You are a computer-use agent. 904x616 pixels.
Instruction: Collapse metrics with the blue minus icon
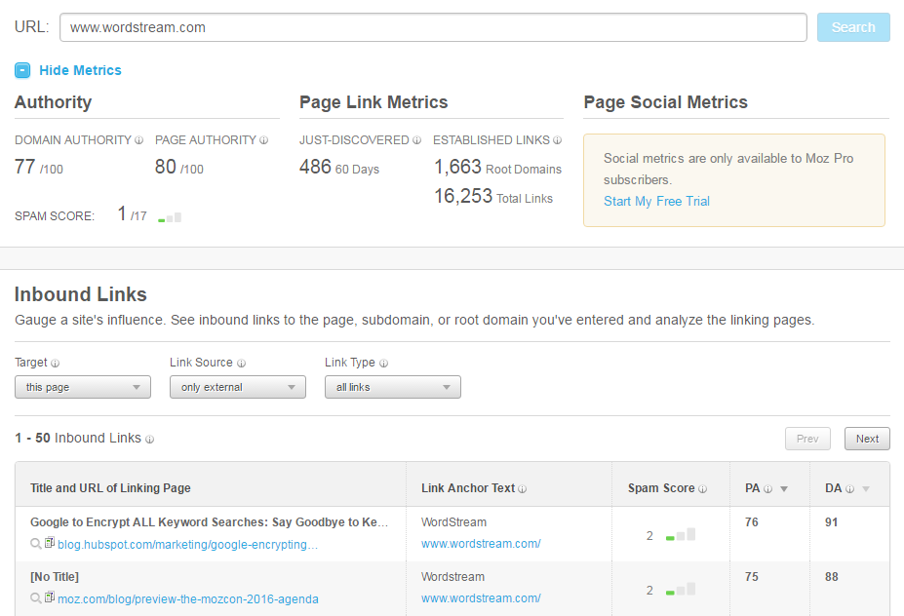(x=21, y=70)
